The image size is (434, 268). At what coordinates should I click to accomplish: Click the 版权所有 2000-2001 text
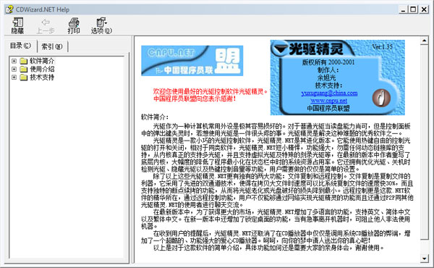(328, 62)
